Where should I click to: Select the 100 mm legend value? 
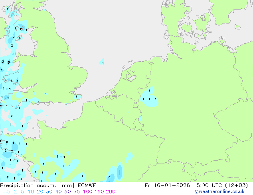pos(88,192)
